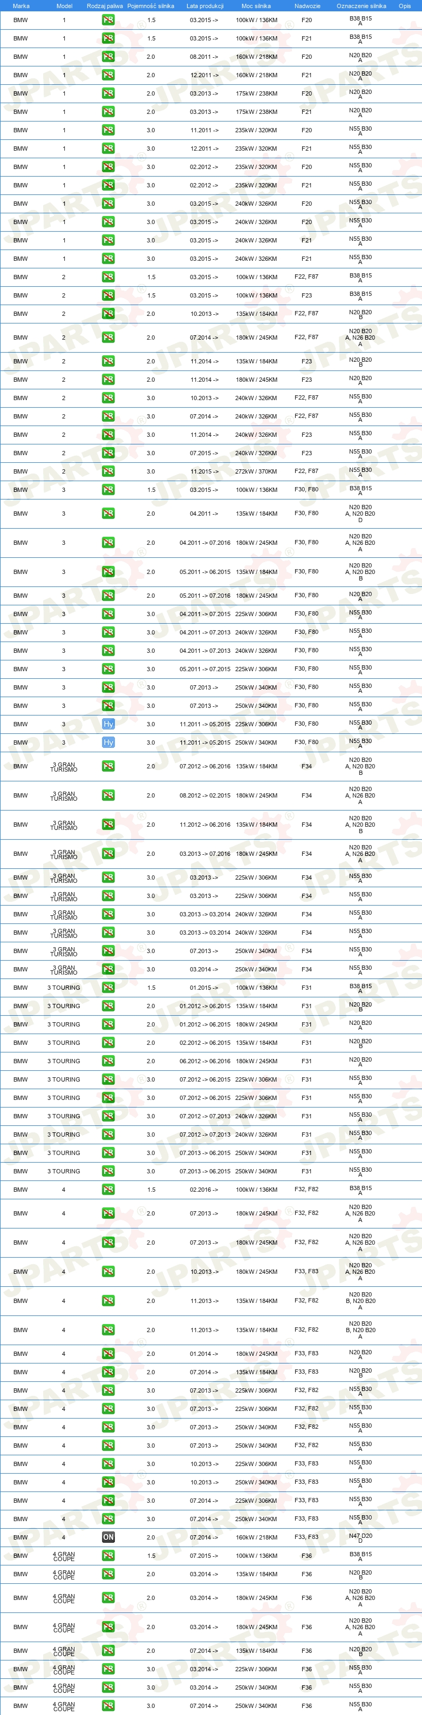Click petrol icon in BMW 2 07.2015 F23 row
The image size is (422, 1715).
(108, 453)
